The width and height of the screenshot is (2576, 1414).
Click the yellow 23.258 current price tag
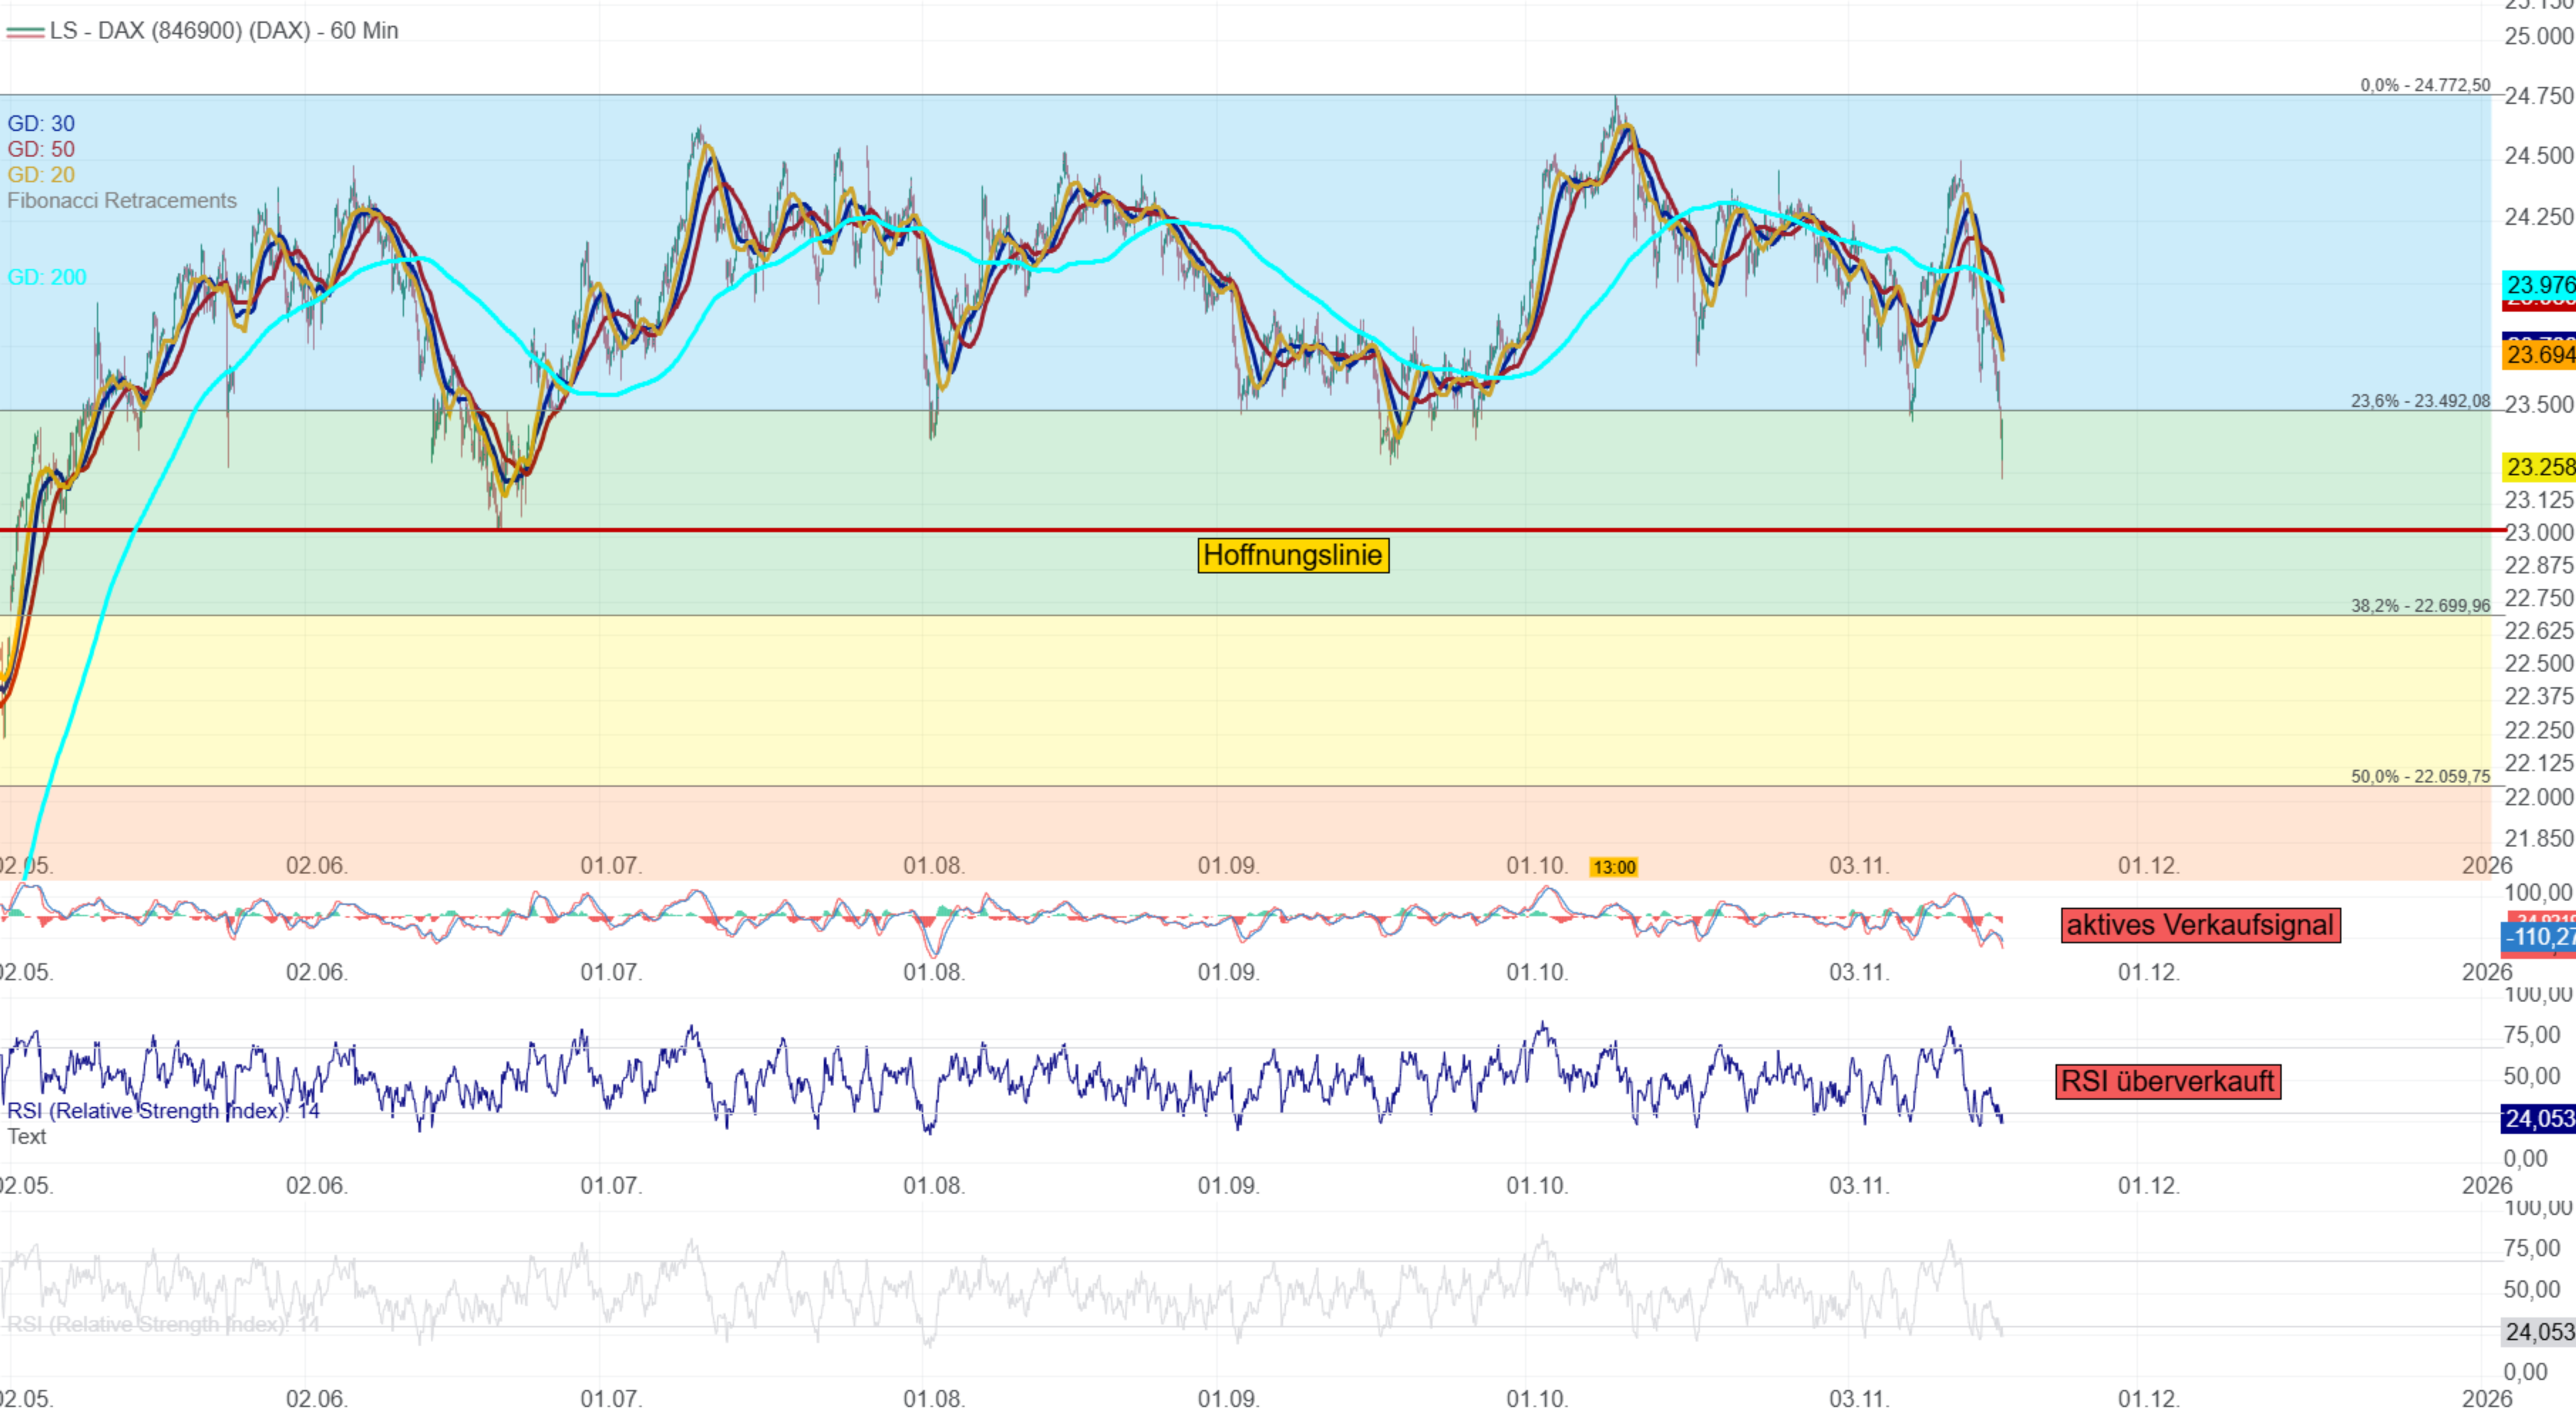click(x=2538, y=467)
